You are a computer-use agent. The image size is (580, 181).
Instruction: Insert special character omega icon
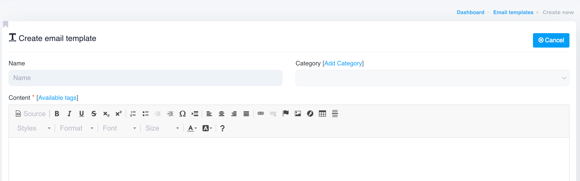pyautogui.click(x=183, y=114)
